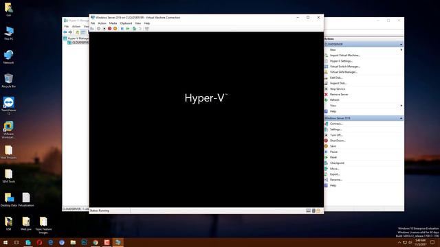Click Help under the CLOUDSERVER actions
Image resolution: width=440 pixels, height=247 pixels.
pos(333,111)
